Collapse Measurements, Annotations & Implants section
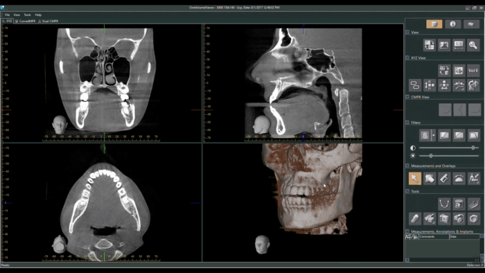 coord(407,231)
